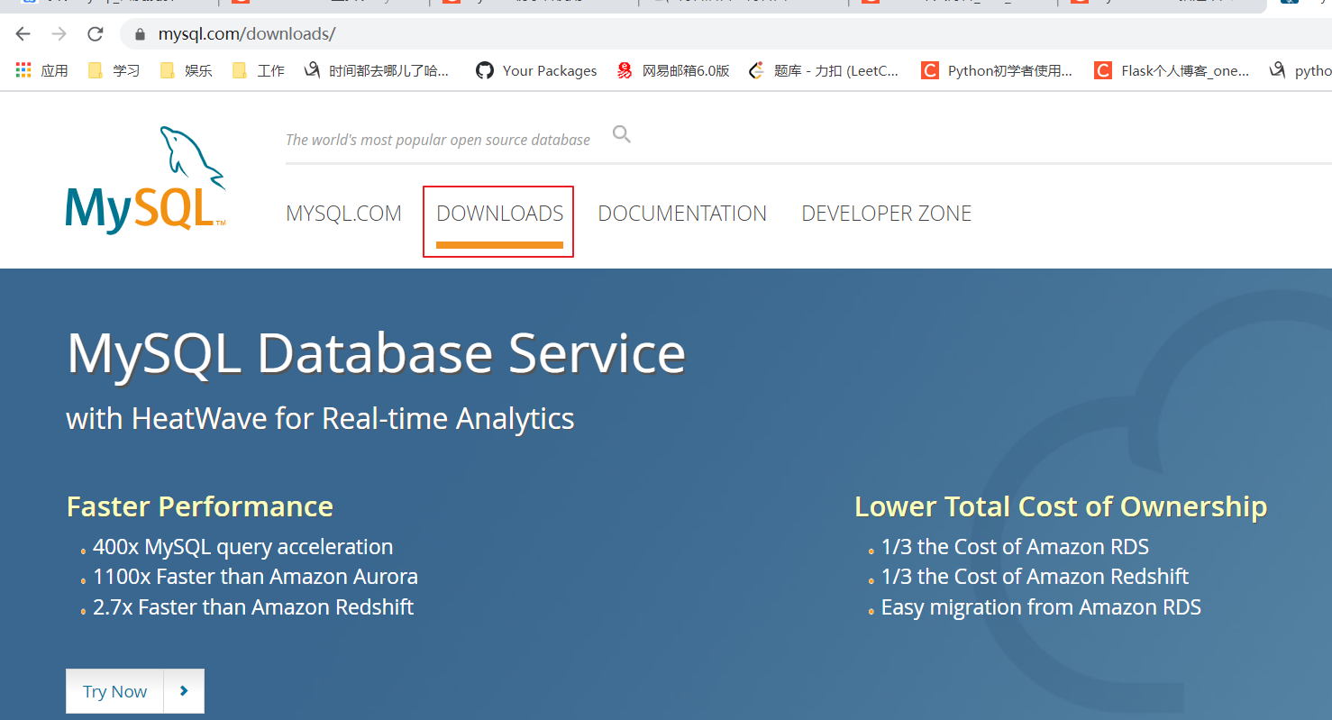Switch to the DOCUMENTATION nav tab

[x=682, y=214]
